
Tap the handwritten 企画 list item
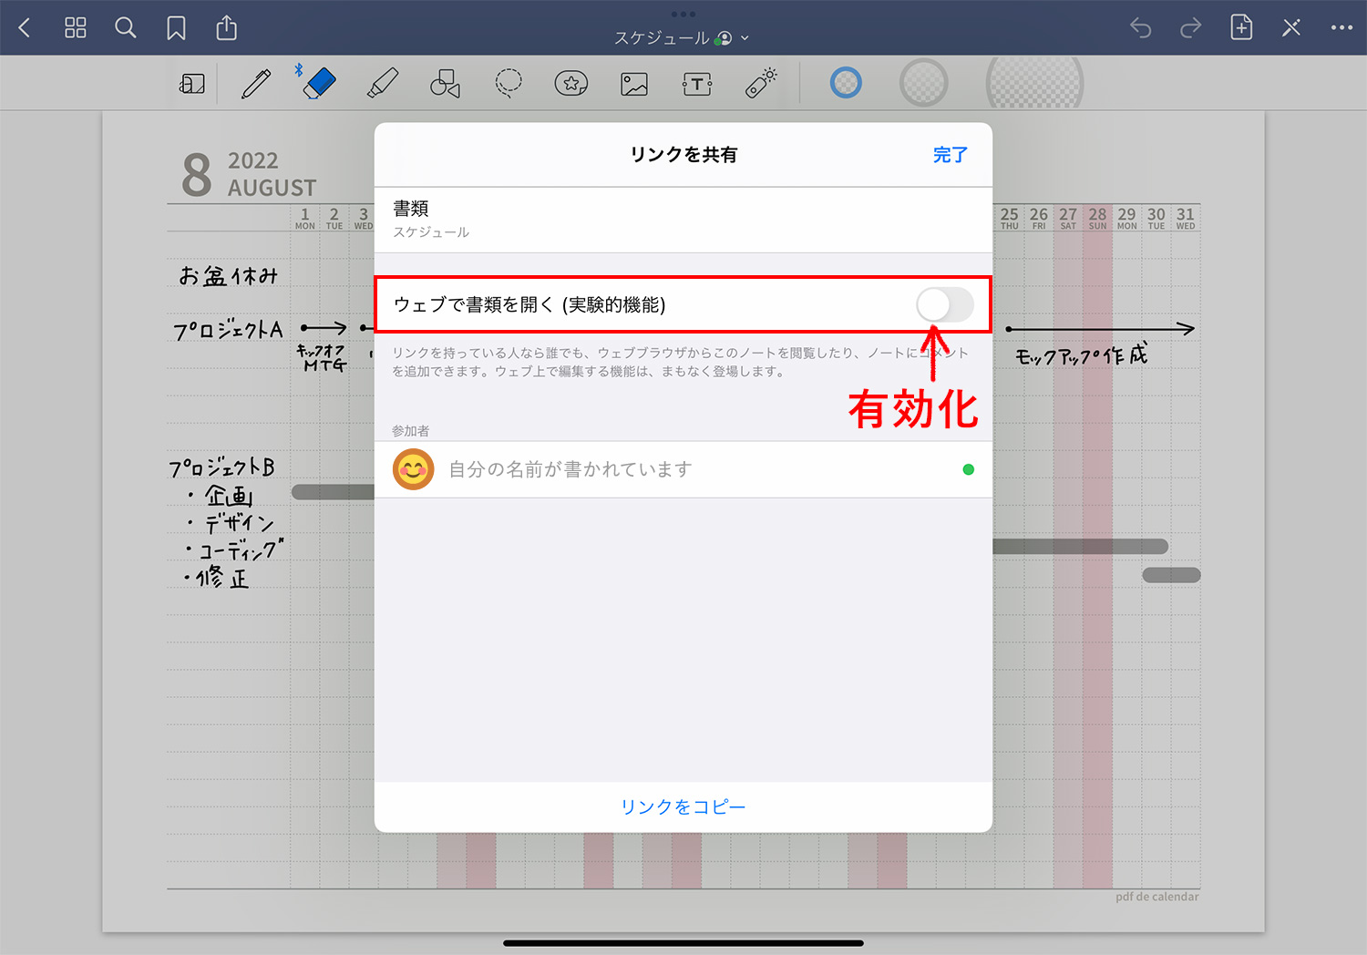[221, 496]
